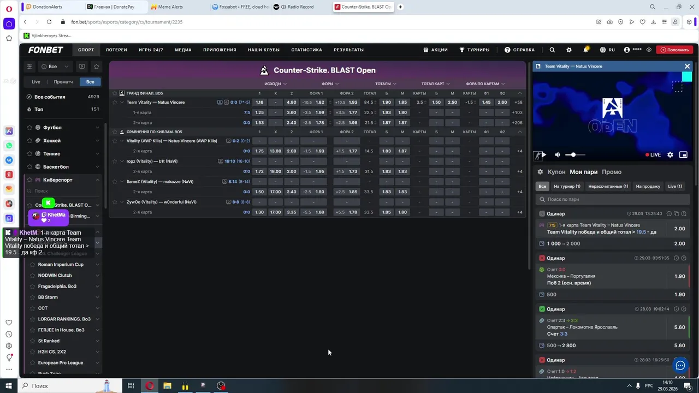Filter bets by На продажу
This screenshot has height=393, width=699.
coord(648,186)
